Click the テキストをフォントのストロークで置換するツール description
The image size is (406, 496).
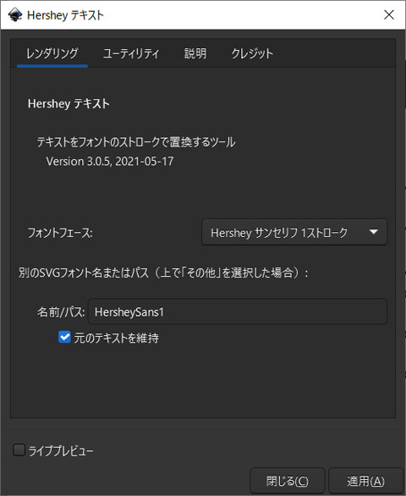click(136, 142)
